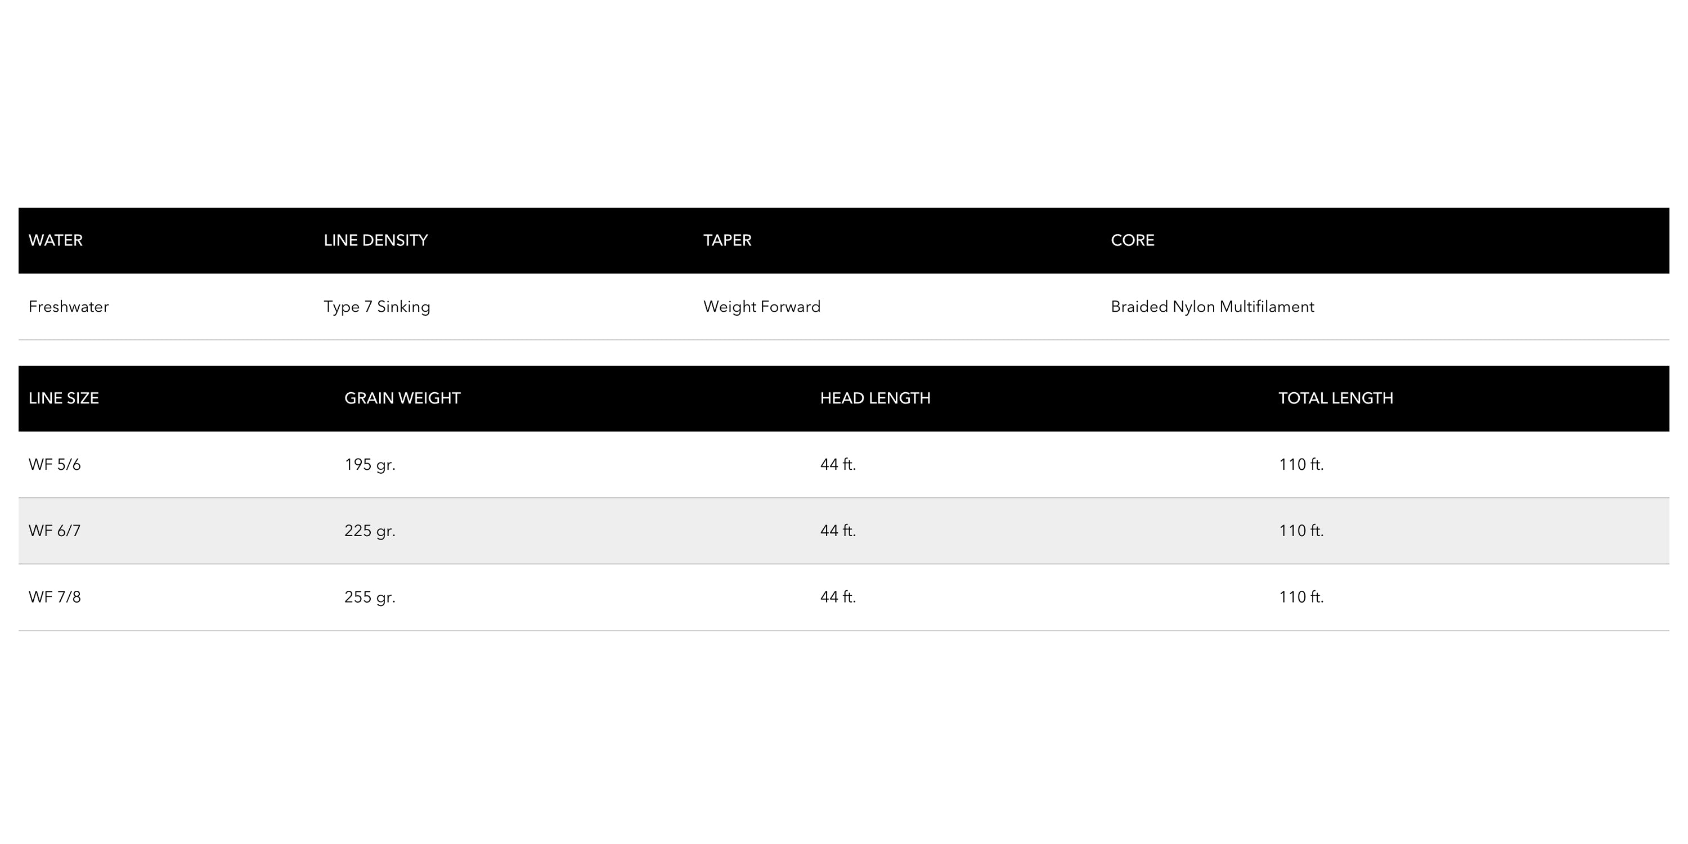Click the LINE SIZE column header
The width and height of the screenshot is (1688, 844).
64,398
